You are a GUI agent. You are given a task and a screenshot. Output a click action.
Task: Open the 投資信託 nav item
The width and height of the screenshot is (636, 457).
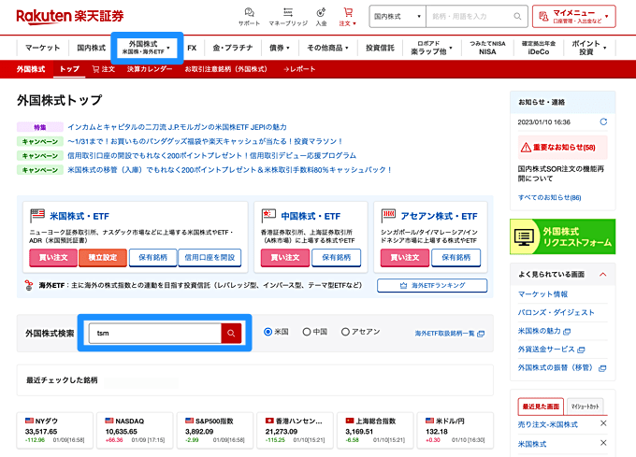pyautogui.click(x=380, y=48)
